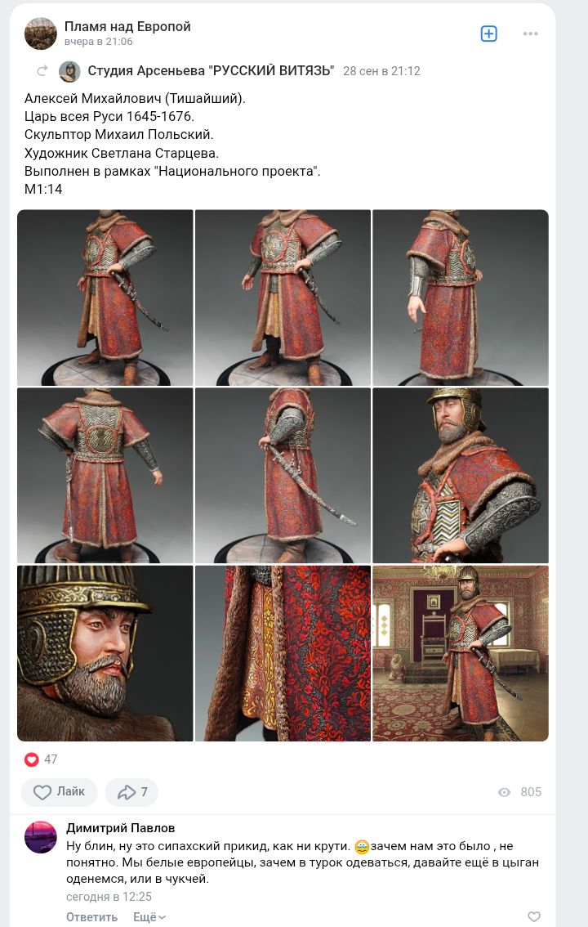Click the Димитрий Павлов commenter name
Screen dimensions: 588x927
tap(120, 827)
